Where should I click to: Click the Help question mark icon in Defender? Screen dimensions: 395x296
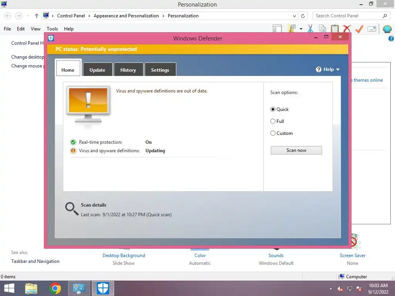[318, 69]
